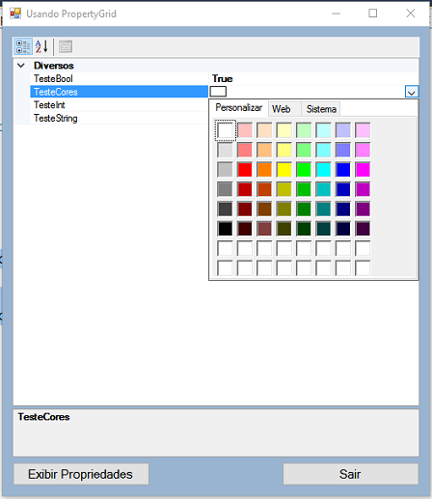Screen dimensions: 432x499
Task: Click the True value of TesteBool
Action: (x=222, y=79)
